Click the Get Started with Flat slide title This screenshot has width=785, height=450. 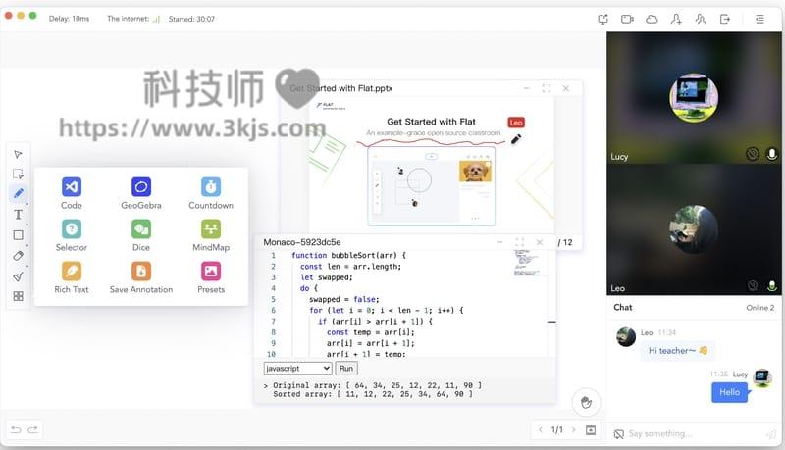[431, 122]
